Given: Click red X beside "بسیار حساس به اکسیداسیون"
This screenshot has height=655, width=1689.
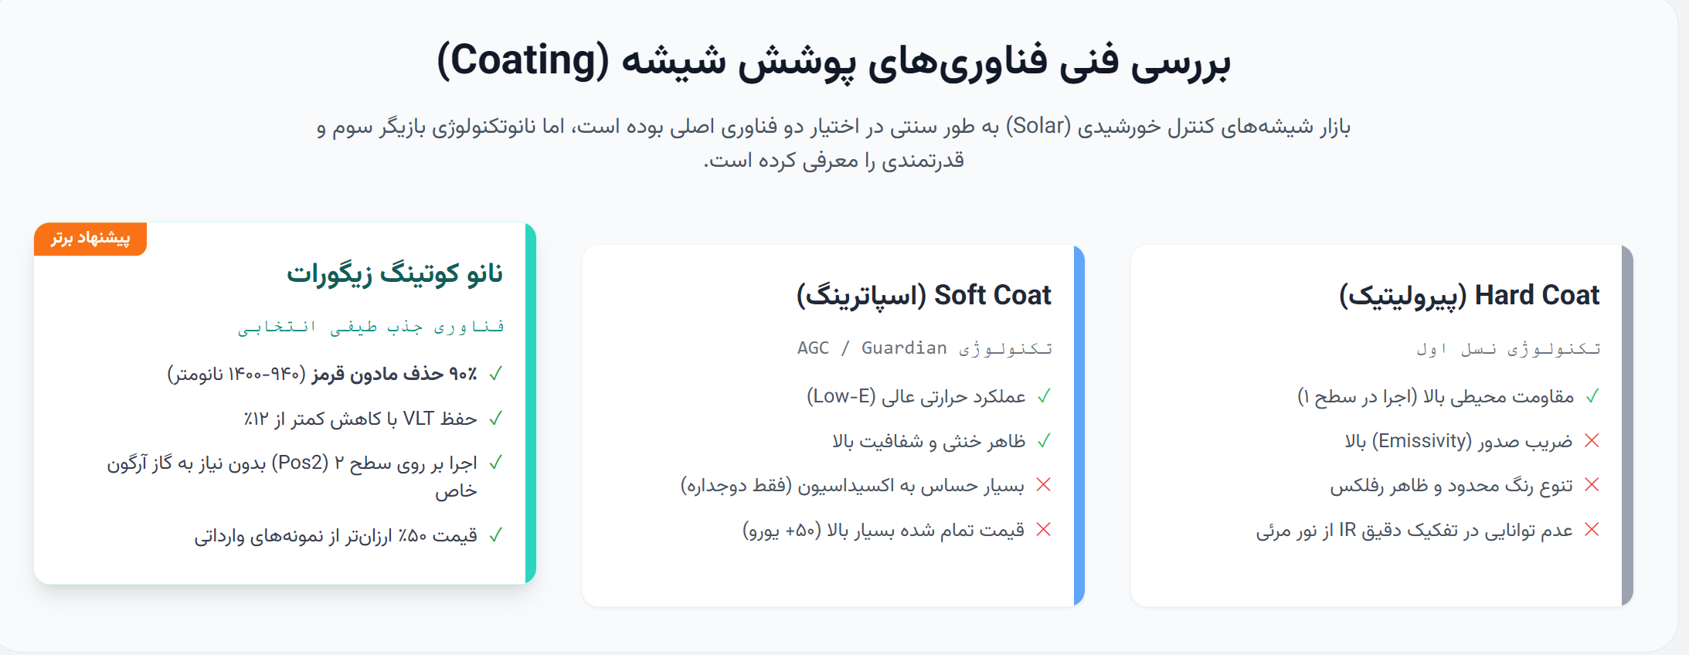Looking at the screenshot, I should [x=1044, y=485].
